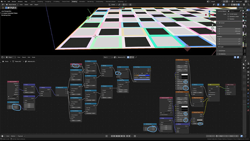Open node editor Node menu
This screenshot has width=250, height=141.
coord(33,57)
